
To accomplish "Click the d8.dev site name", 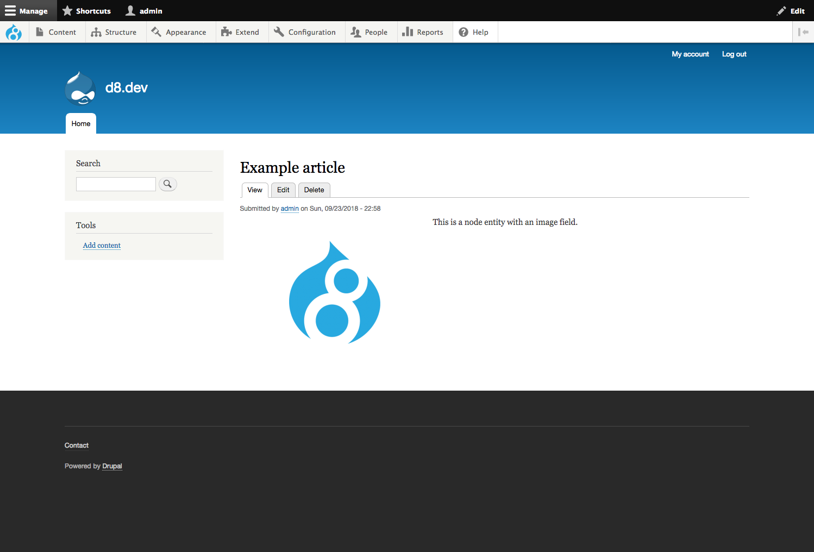I will pyautogui.click(x=127, y=87).
